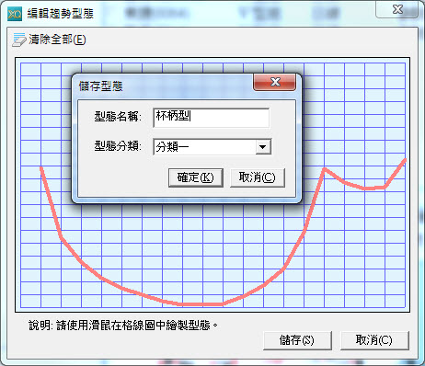This screenshot has width=425, height=366.
Task: Click the red curve's lowest flat segment
Action: click(x=201, y=304)
